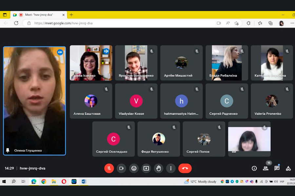Open Chrome from the taskbar
The image size is (295, 196).
(x=44, y=181)
